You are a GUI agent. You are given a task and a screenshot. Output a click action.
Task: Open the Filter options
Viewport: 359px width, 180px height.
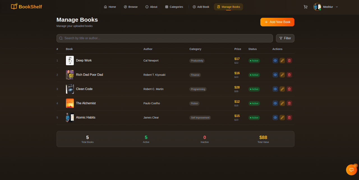(x=285, y=38)
